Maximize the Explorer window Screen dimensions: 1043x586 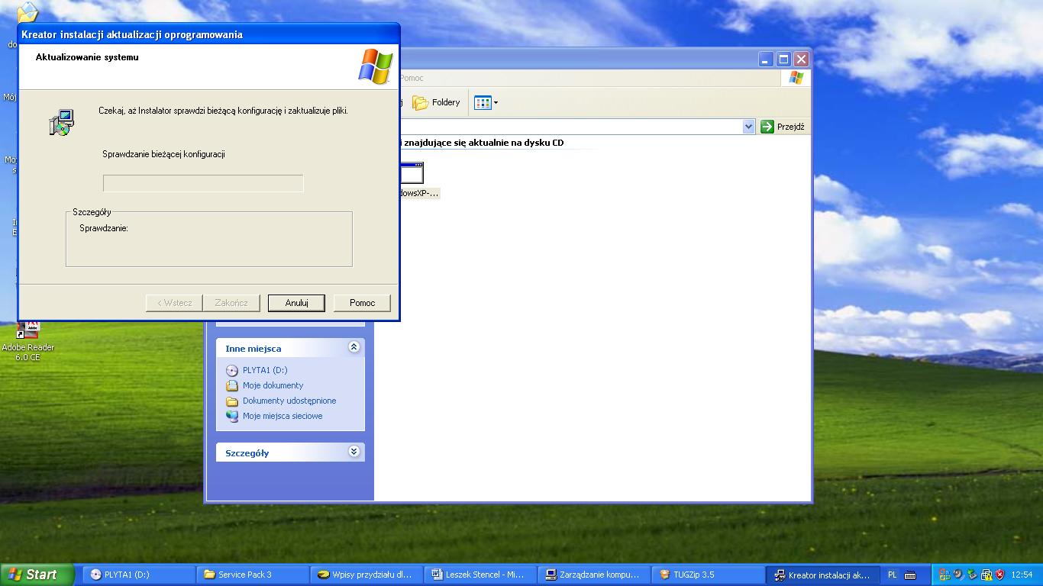(x=783, y=60)
